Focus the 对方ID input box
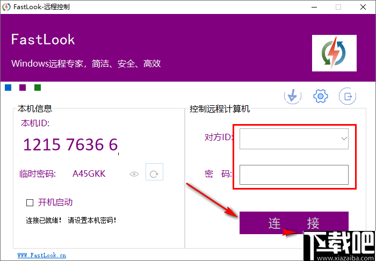 (294, 139)
